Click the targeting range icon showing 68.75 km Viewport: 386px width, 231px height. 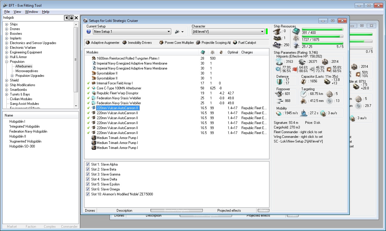pyautogui.click(x=304, y=94)
